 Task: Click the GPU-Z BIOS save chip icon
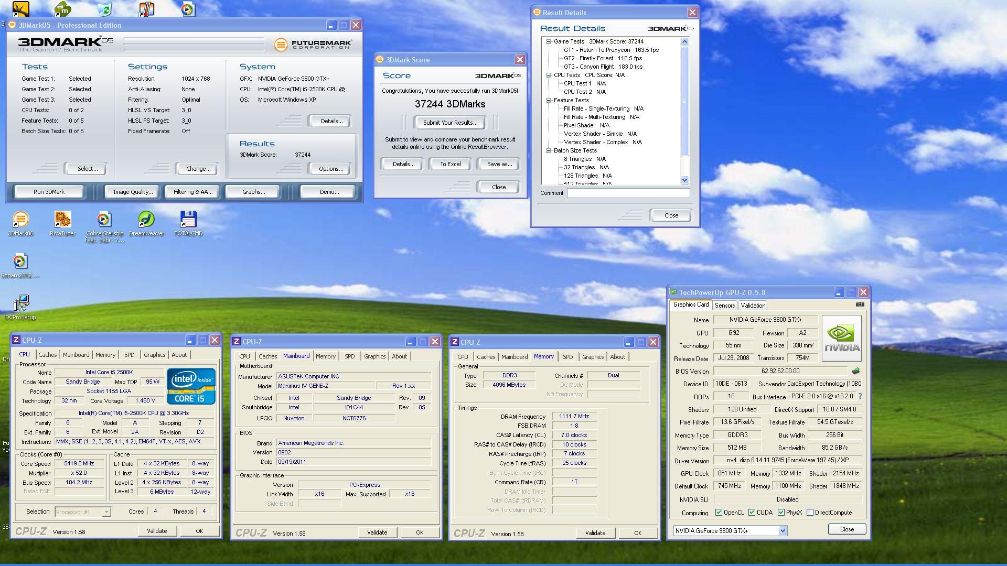point(856,371)
